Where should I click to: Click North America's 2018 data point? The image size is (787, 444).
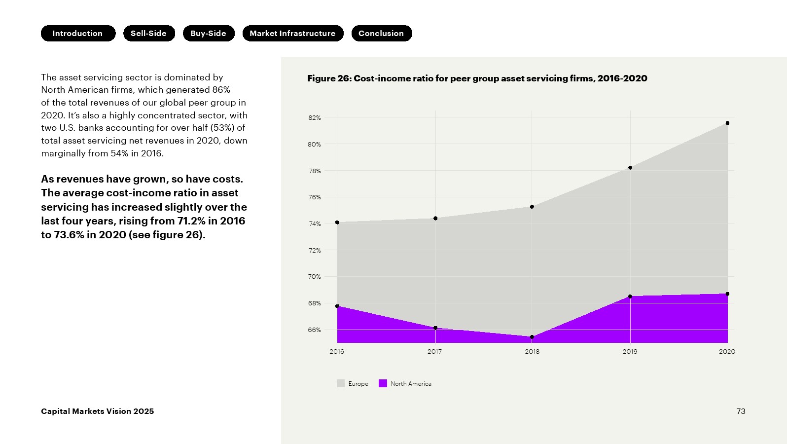532,337
